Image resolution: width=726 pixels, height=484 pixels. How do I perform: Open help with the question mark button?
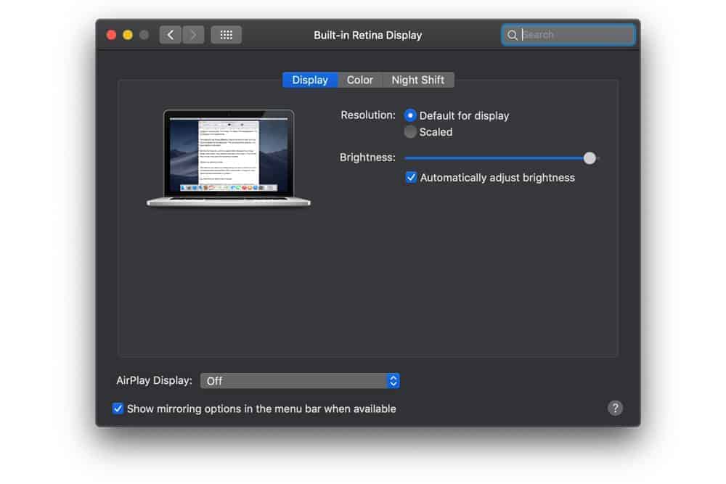click(615, 408)
